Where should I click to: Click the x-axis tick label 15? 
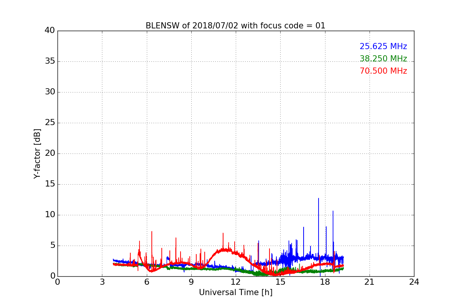tap(280, 282)
